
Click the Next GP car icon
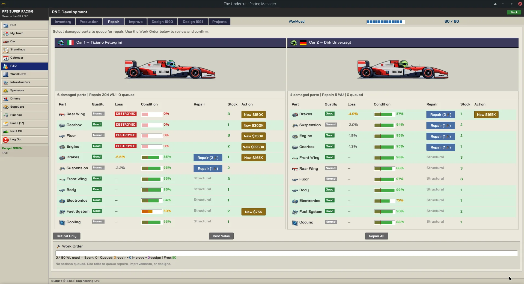tap(6, 132)
